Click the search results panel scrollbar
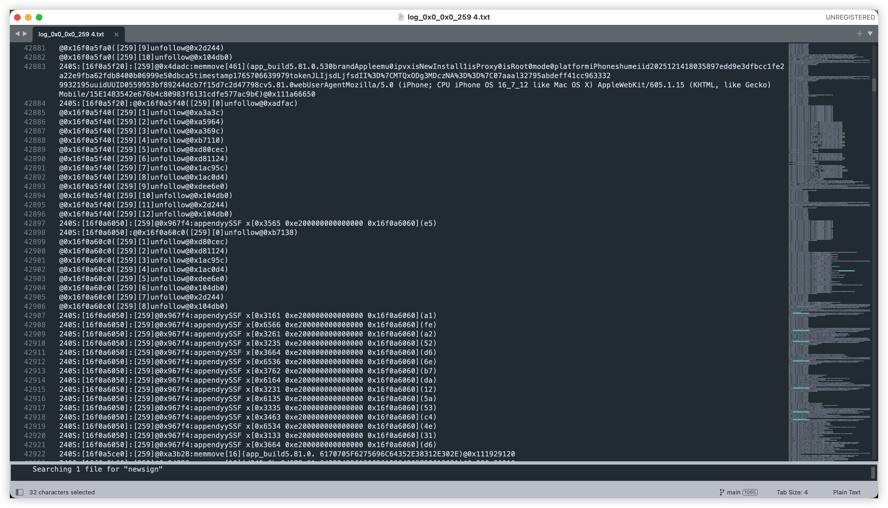Viewport: 888px width, 508px height. pos(873,472)
